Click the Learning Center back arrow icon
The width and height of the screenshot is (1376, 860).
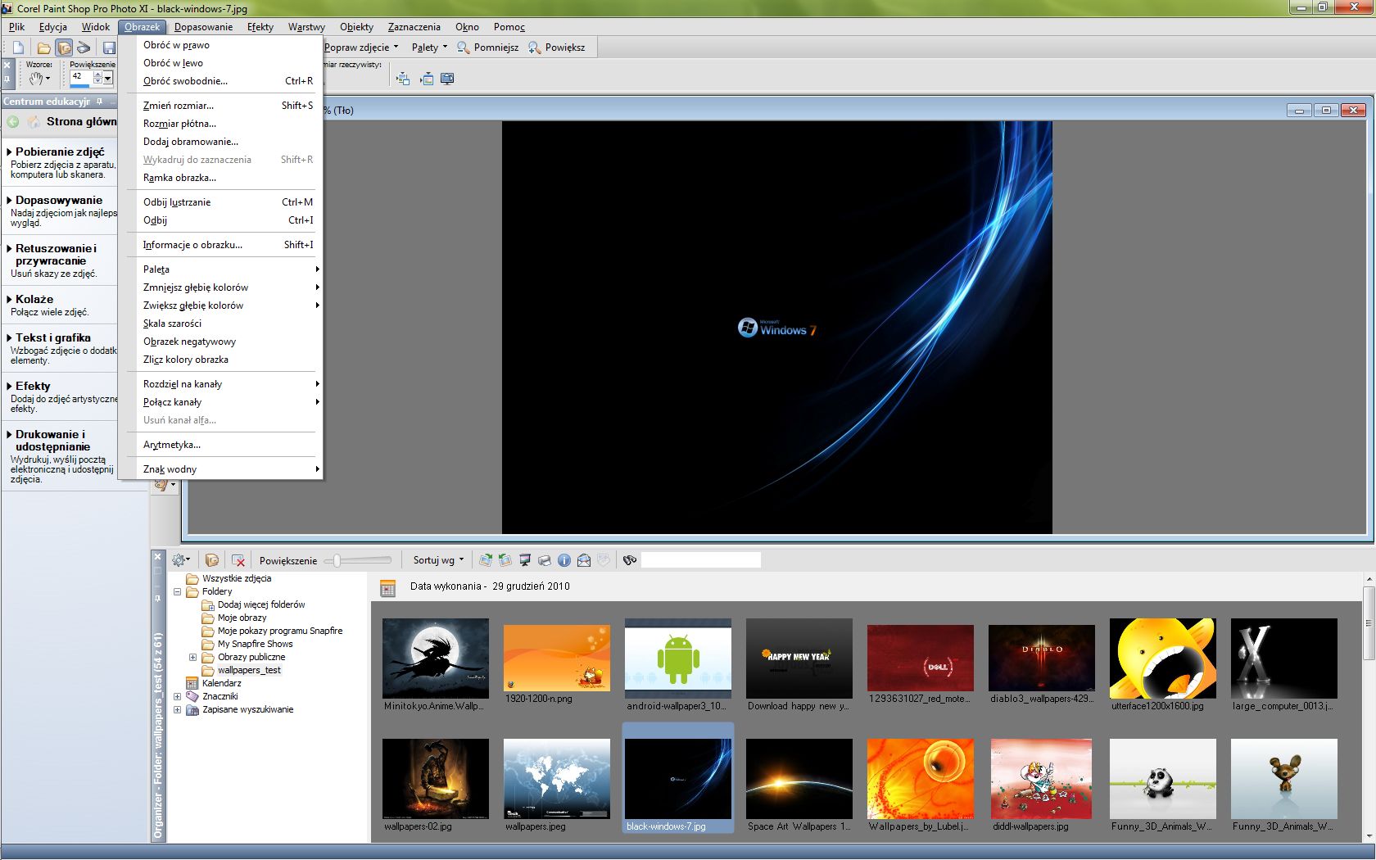click(x=13, y=122)
